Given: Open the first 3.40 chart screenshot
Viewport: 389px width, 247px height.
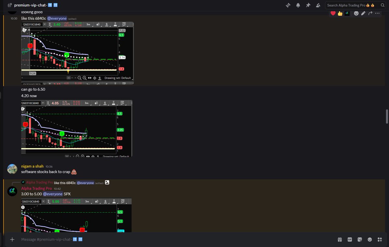Looking at the screenshot, I should pyautogui.click(x=77, y=53).
